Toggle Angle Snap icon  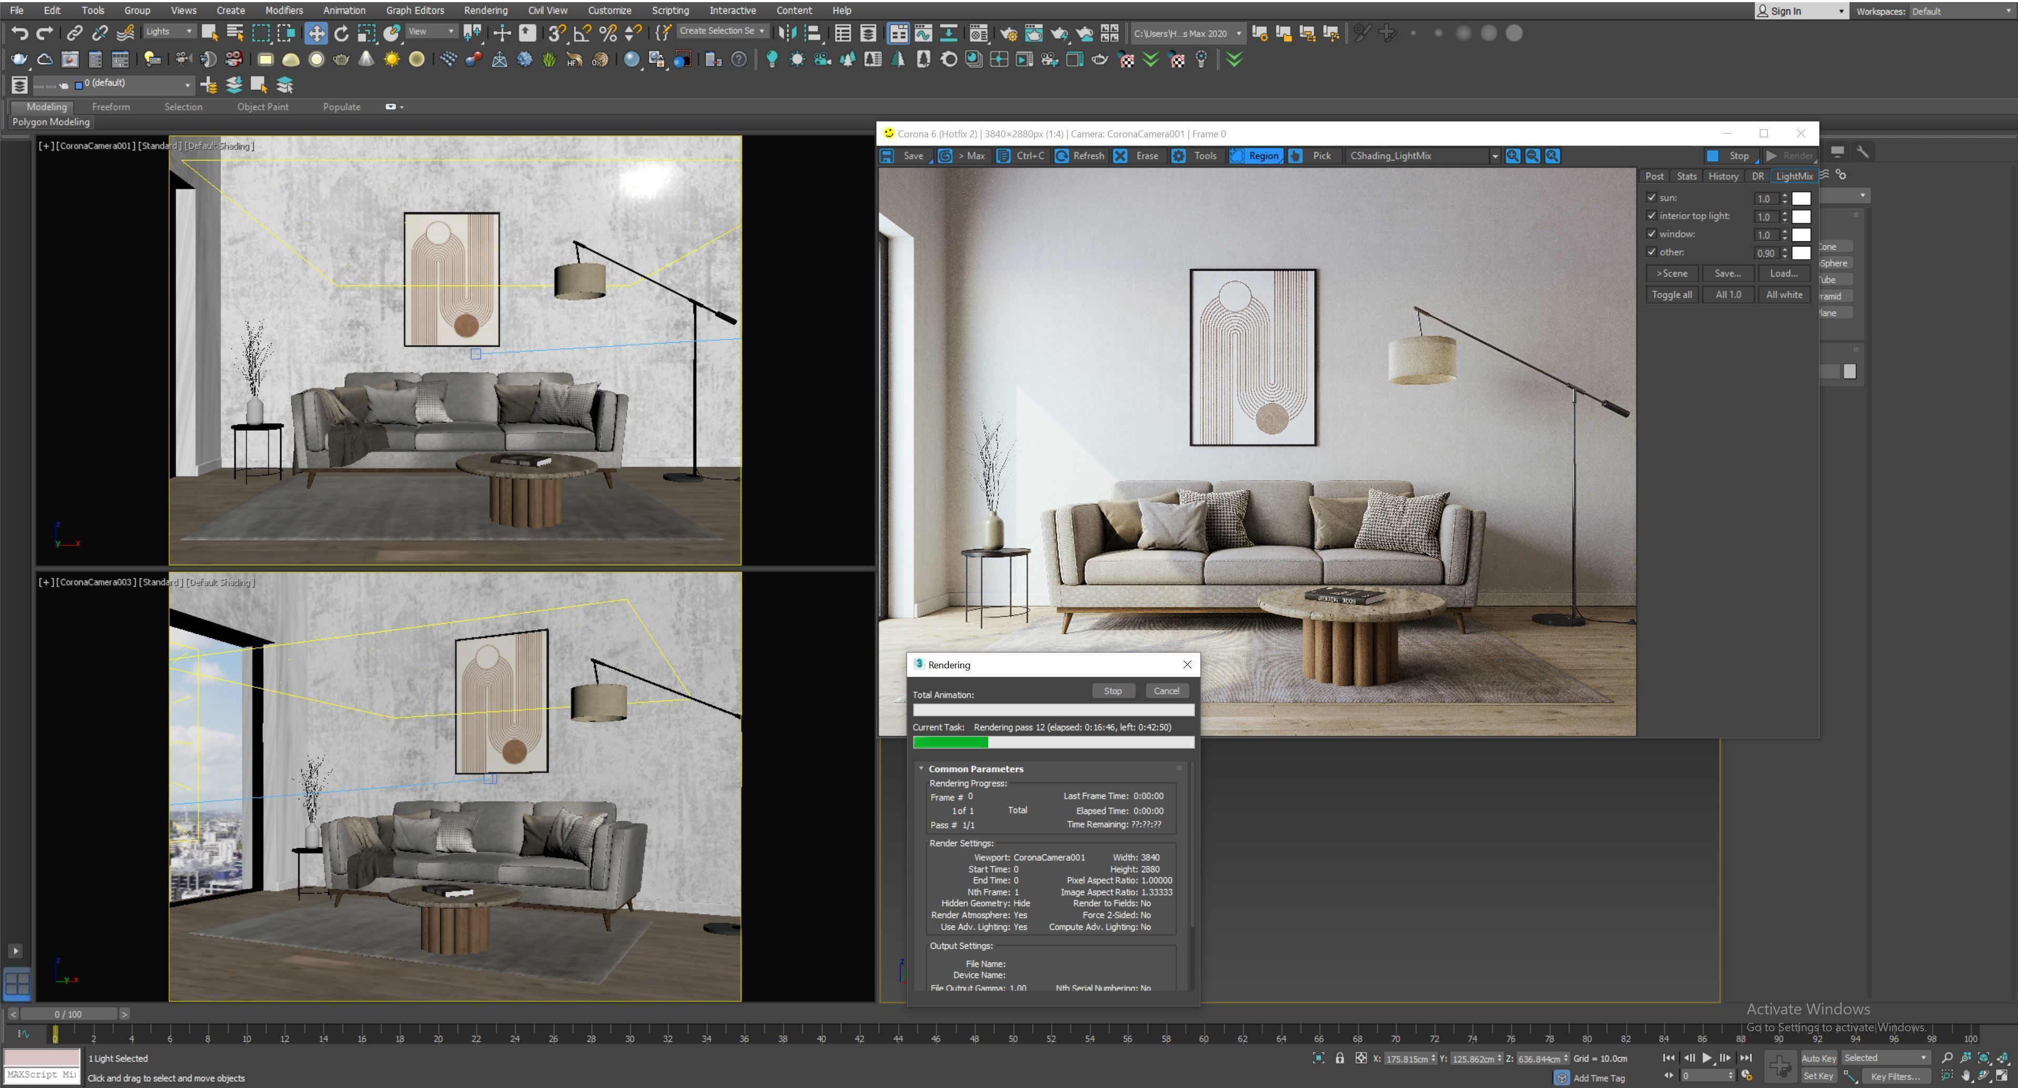(x=582, y=33)
